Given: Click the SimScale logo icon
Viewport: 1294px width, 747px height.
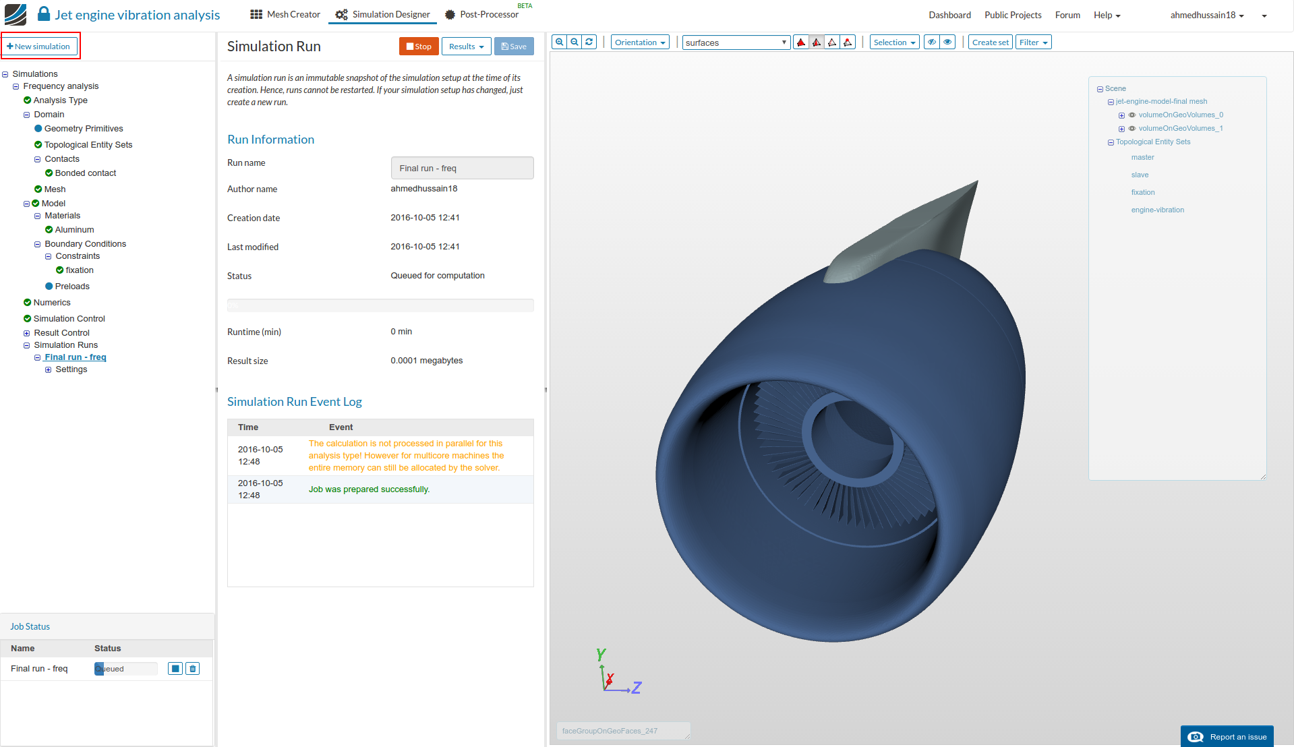Looking at the screenshot, I should 16,14.
